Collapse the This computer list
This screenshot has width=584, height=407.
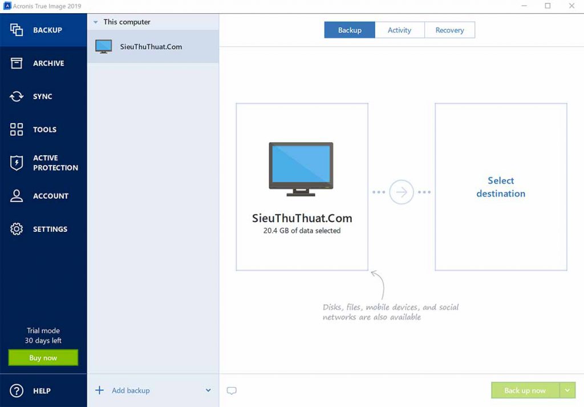(96, 22)
